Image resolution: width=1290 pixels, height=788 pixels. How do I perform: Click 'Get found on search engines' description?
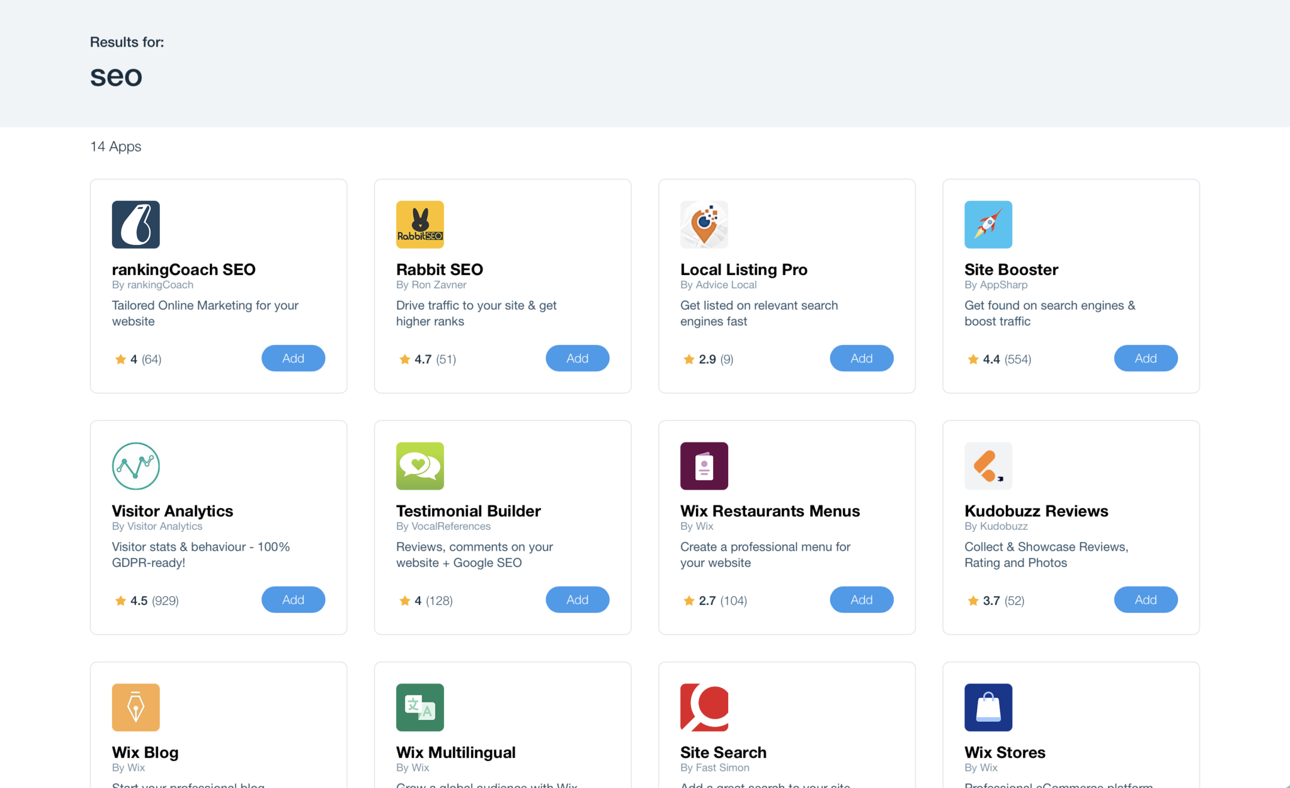coord(1049,313)
